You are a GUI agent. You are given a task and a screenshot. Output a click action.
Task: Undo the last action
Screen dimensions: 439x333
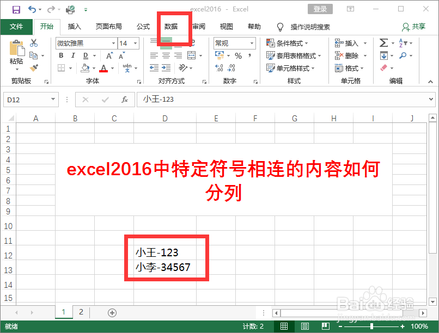[x=32, y=9]
